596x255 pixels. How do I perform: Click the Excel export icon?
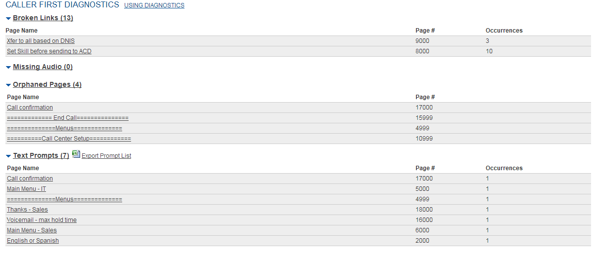tap(76, 154)
